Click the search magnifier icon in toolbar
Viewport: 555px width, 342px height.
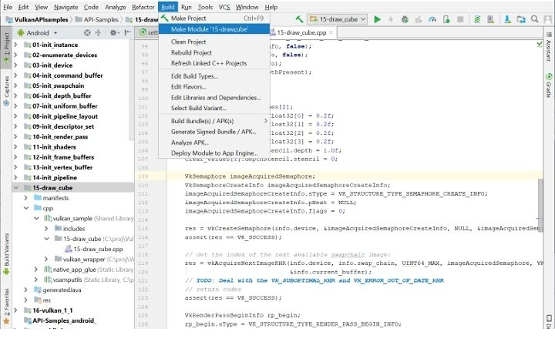point(536,18)
